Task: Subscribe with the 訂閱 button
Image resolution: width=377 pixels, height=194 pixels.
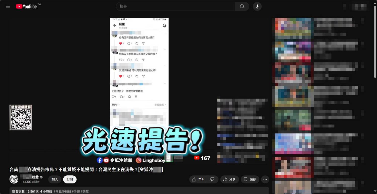Action: pos(70,179)
